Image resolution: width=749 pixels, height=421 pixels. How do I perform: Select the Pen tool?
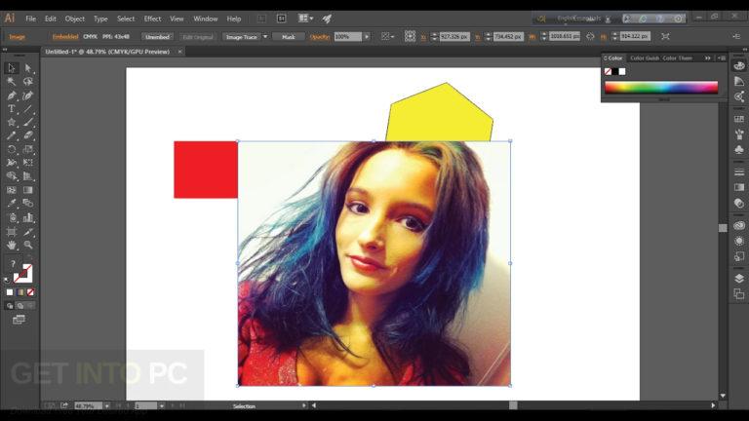pyautogui.click(x=12, y=96)
